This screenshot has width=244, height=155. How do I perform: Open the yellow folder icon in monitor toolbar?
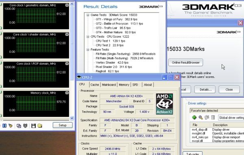40,125
